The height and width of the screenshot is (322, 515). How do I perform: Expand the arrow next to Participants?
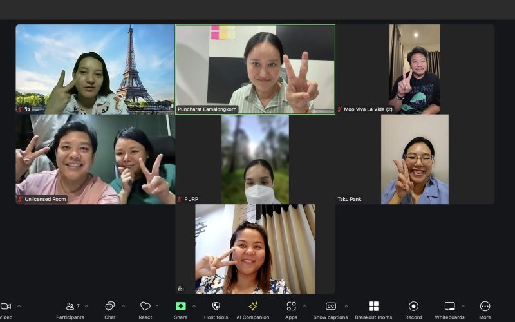coord(86,306)
